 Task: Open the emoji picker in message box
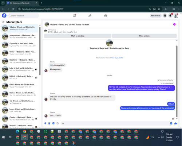click(x=171, y=123)
